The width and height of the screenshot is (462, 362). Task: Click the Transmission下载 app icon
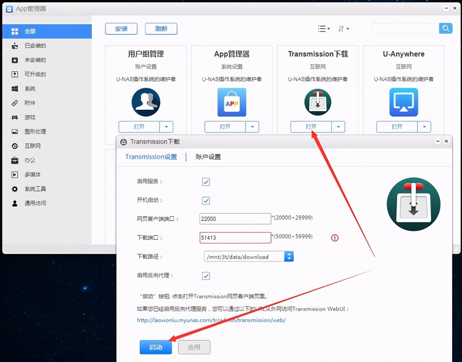(x=318, y=102)
